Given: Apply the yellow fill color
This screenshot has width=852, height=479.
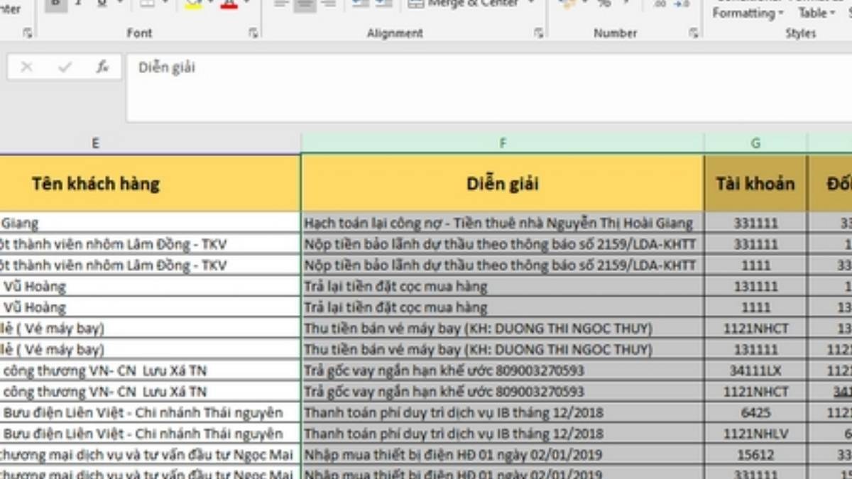Looking at the screenshot, I should pyautogui.click(x=192, y=4).
